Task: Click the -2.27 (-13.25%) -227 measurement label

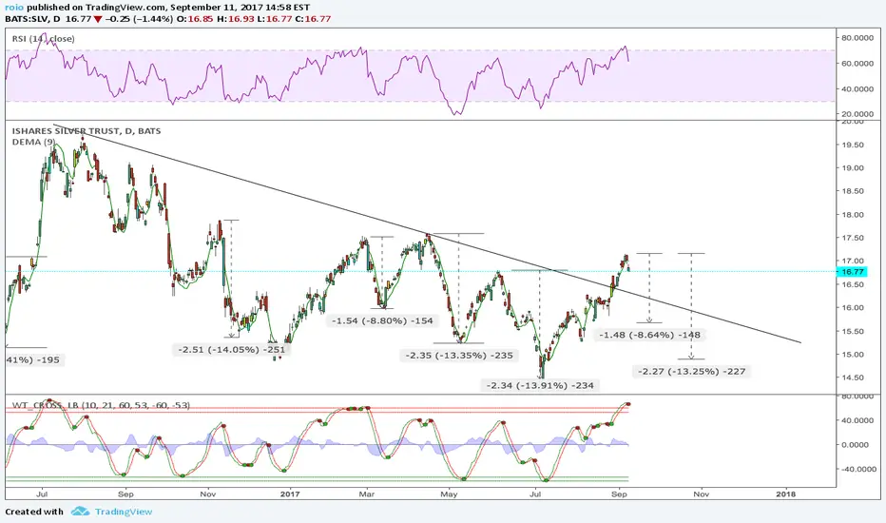Action: coord(692,372)
